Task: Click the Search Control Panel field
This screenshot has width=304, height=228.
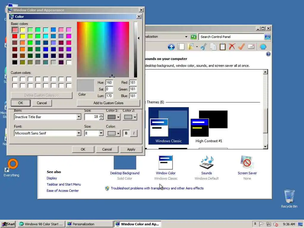Action: [232, 37]
